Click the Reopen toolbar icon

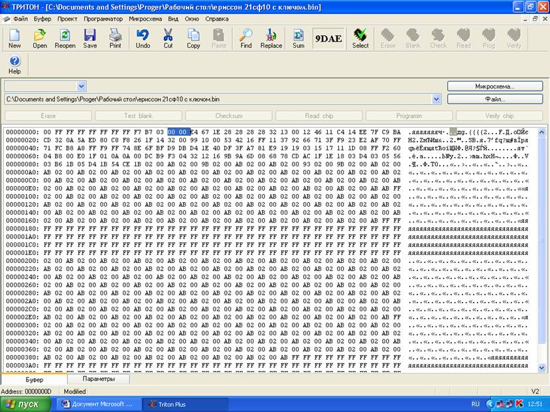pyautogui.click(x=65, y=38)
